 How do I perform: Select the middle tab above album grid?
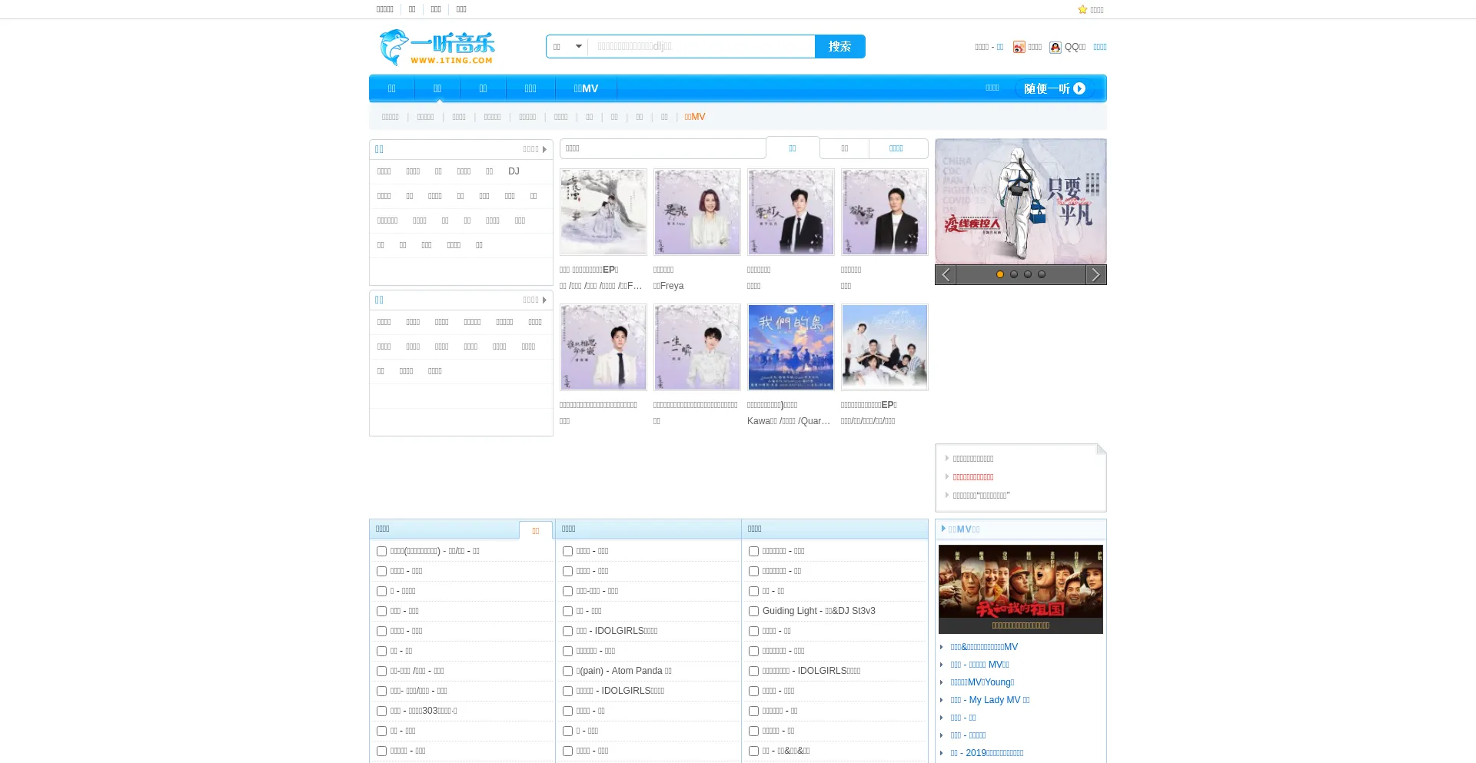pos(845,148)
